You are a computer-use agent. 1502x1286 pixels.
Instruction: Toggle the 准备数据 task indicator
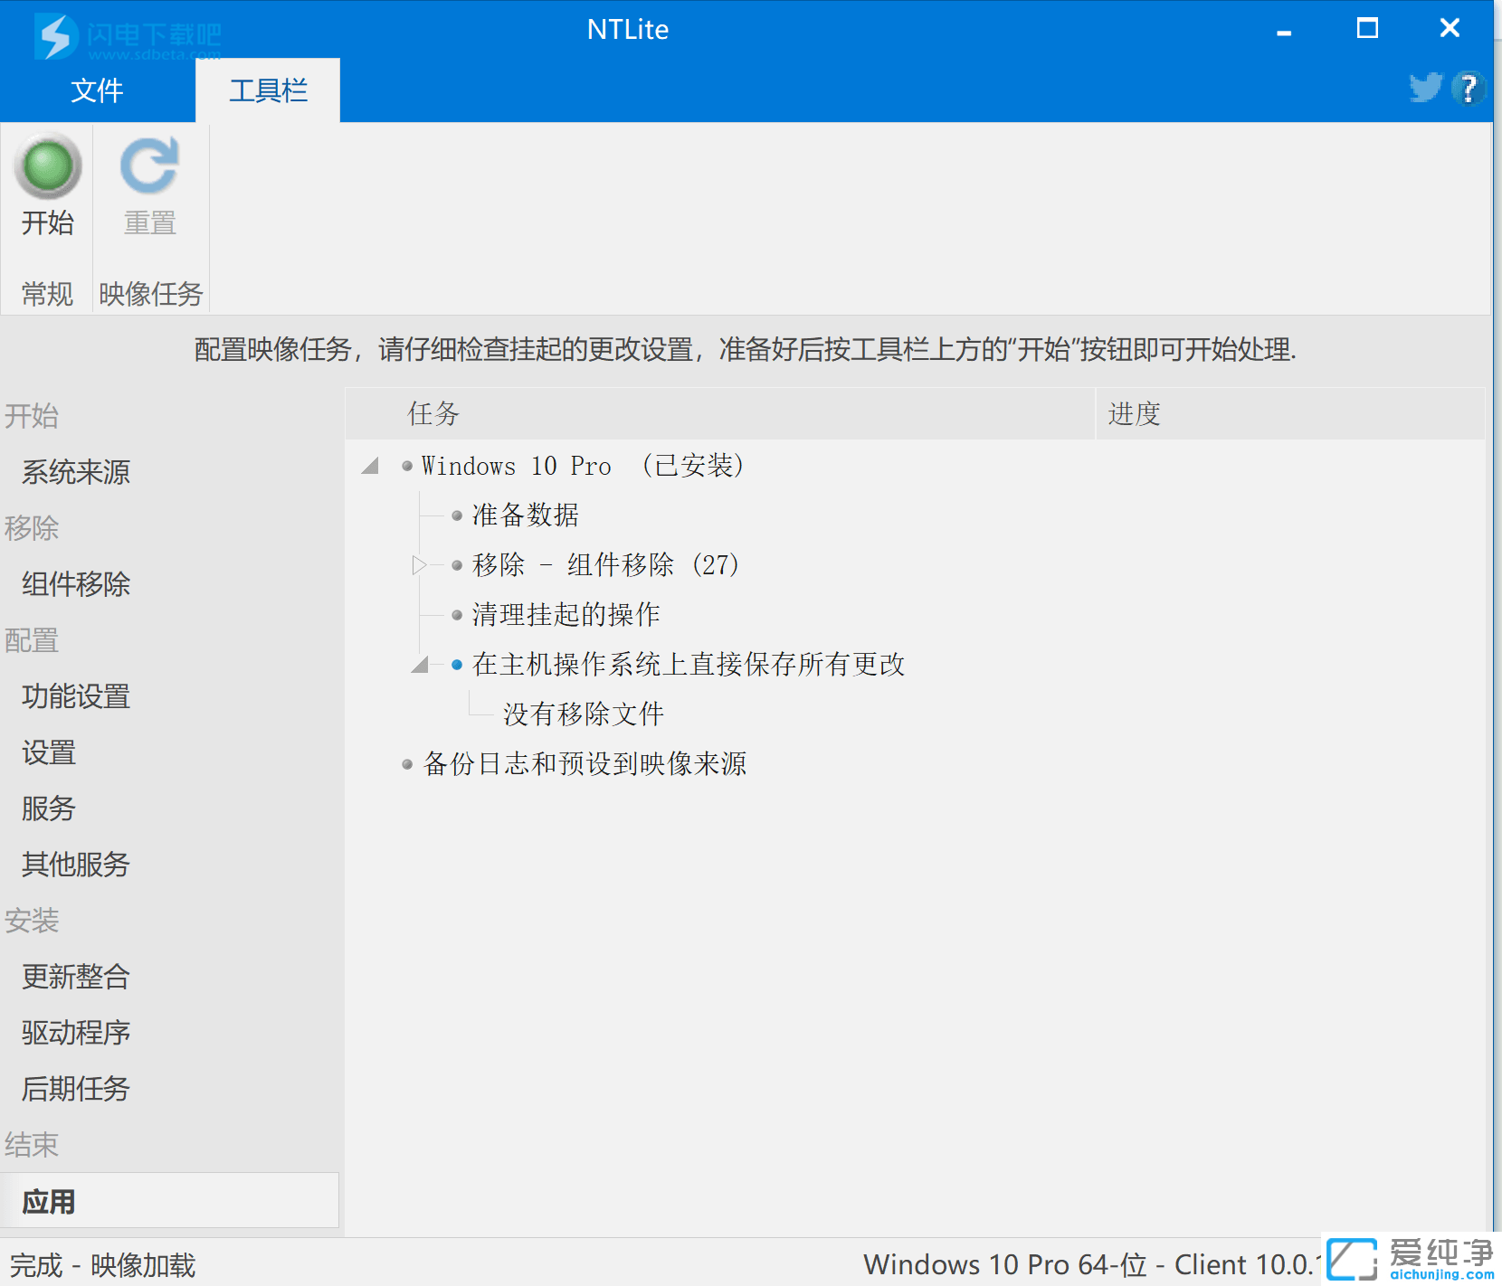(457, 515)
